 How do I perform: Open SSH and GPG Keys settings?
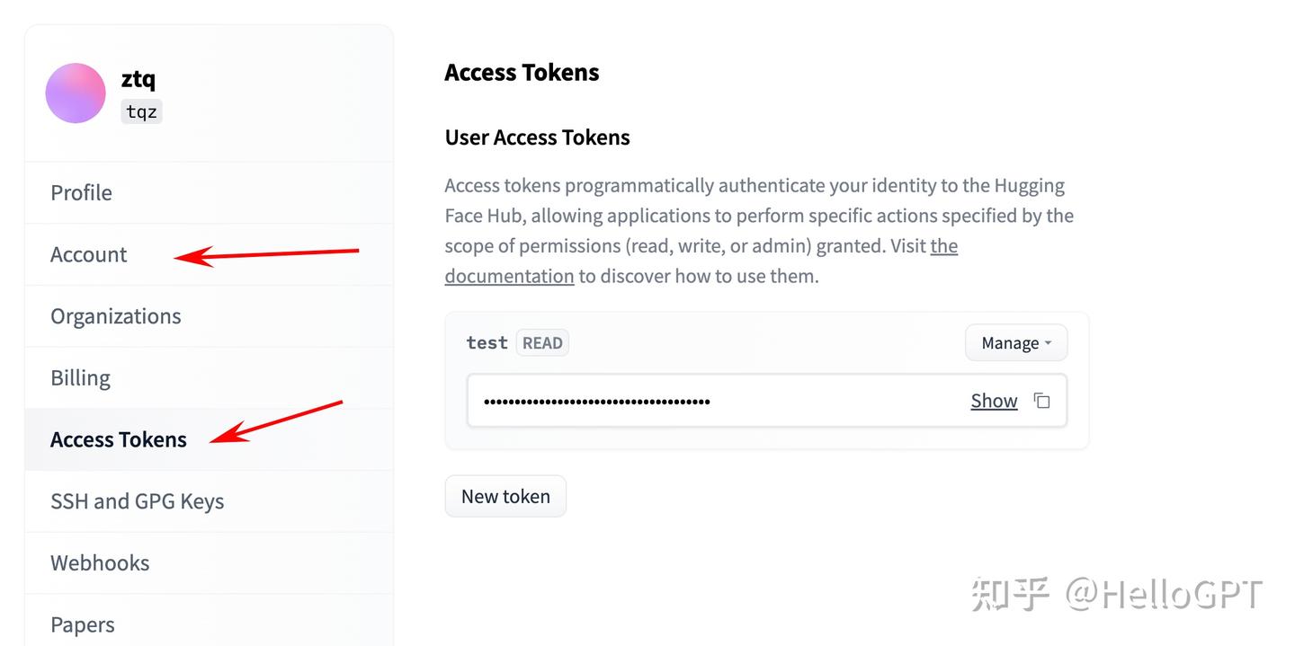[209, 501]
